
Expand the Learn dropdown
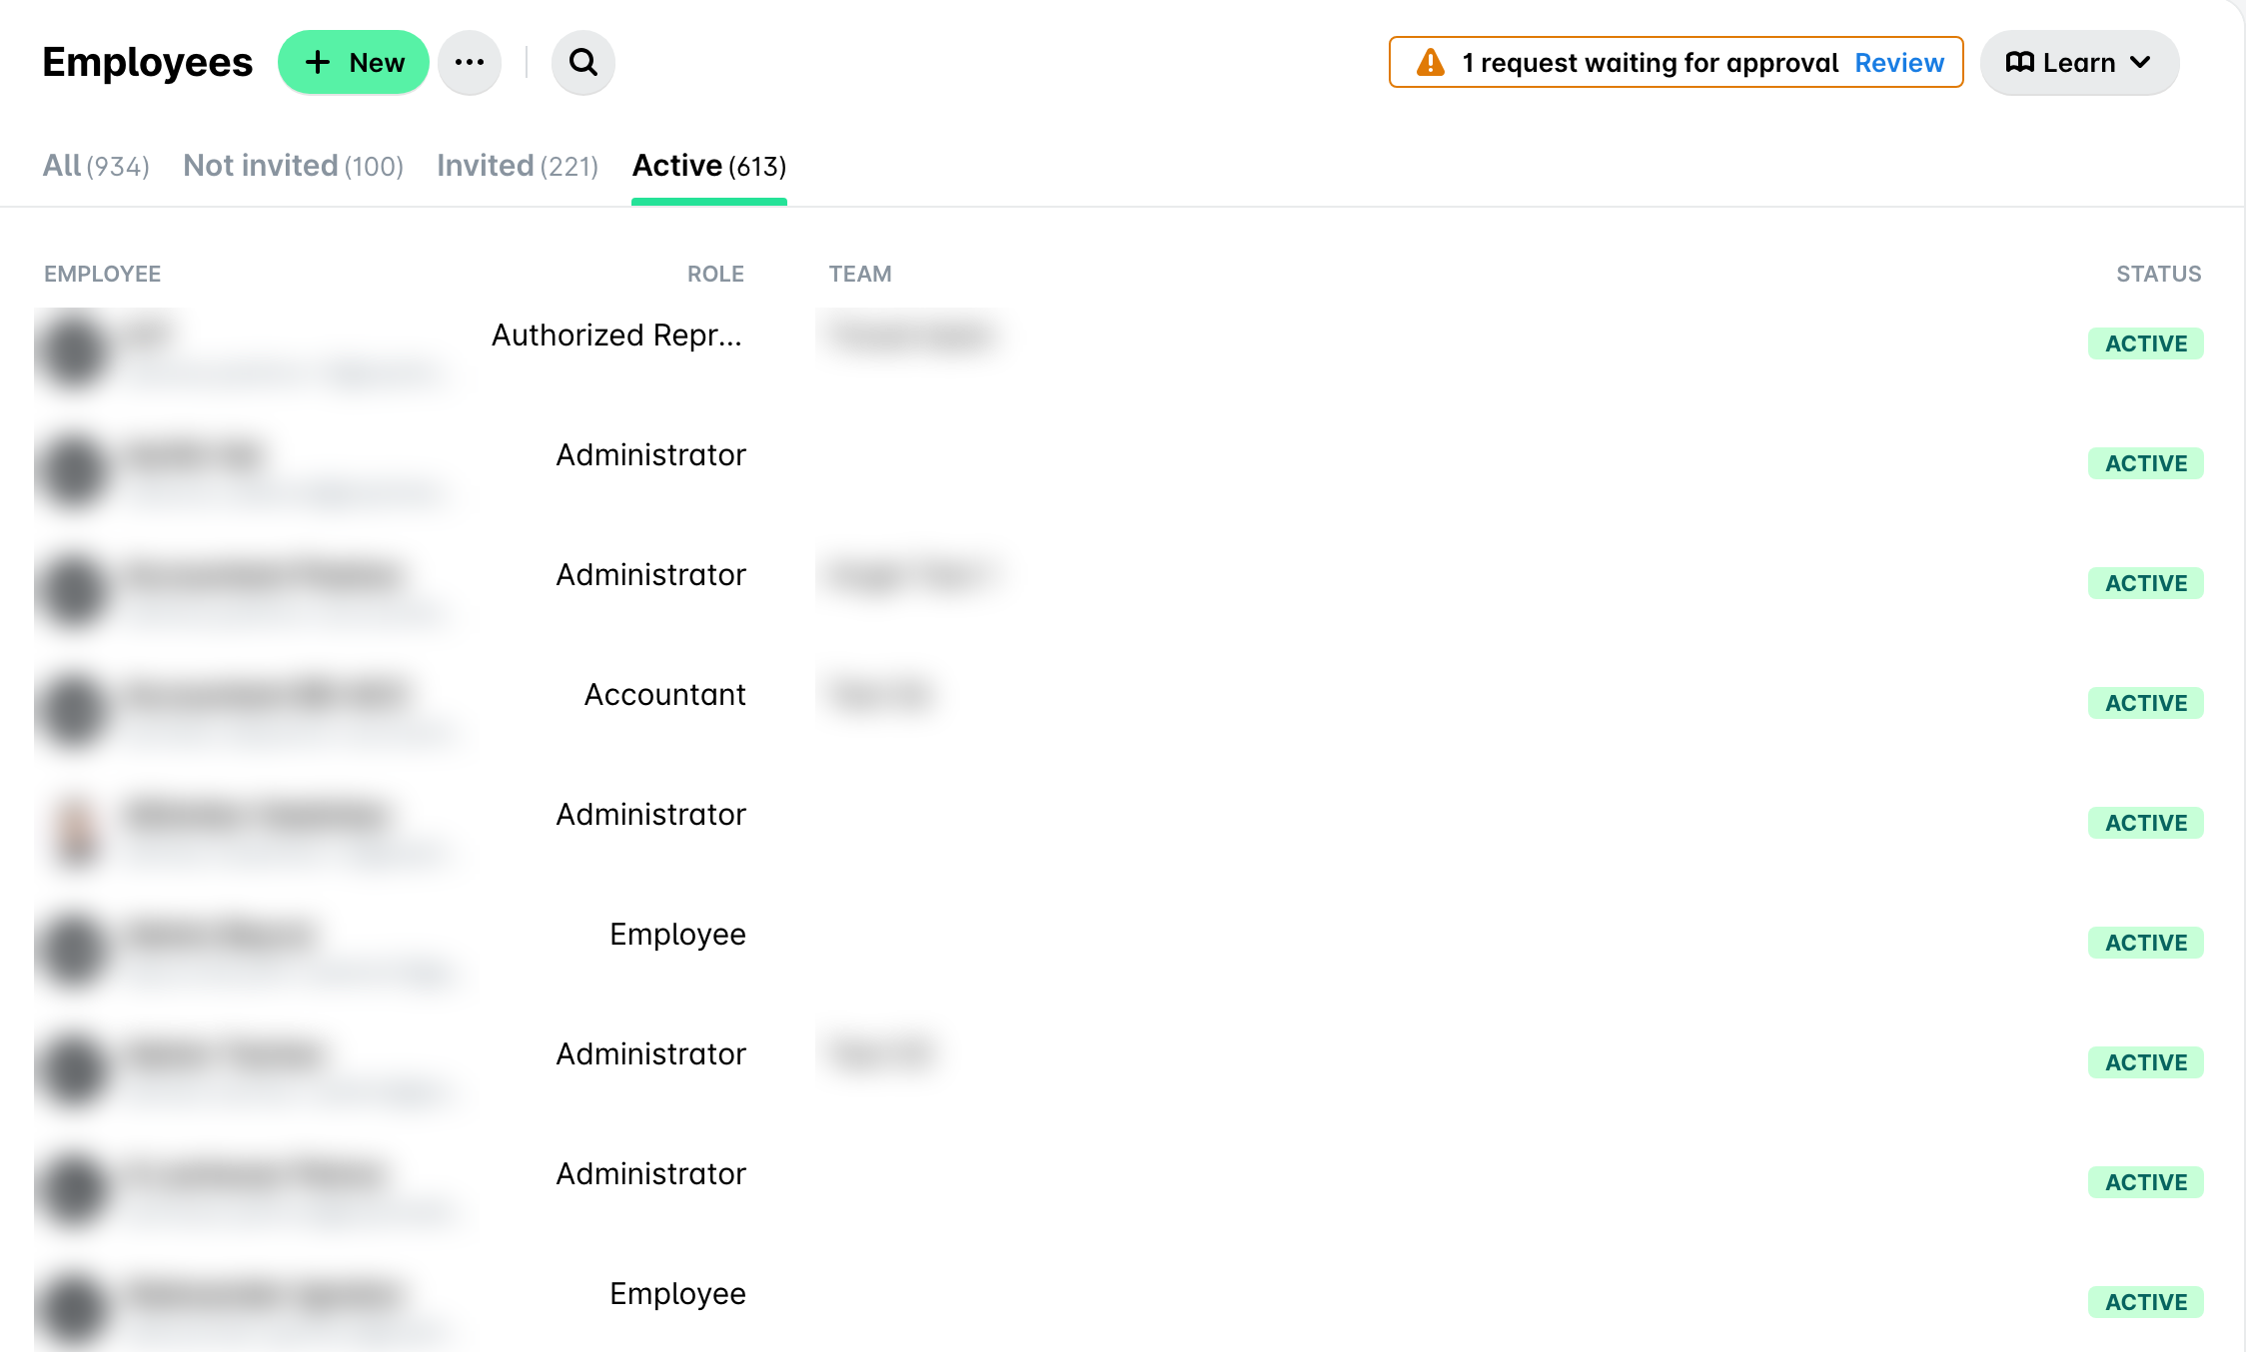point(2079,62)
